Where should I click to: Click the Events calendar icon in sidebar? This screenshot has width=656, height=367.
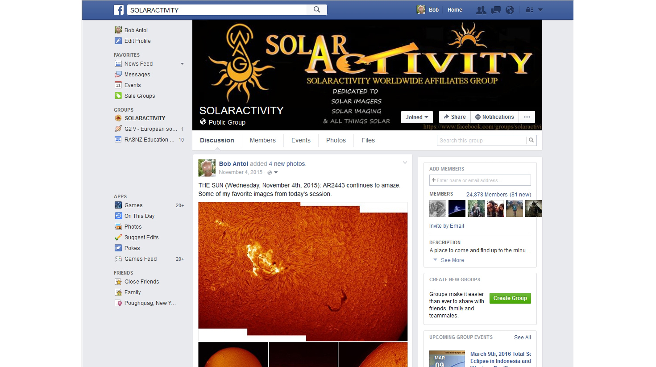(118, 85)
